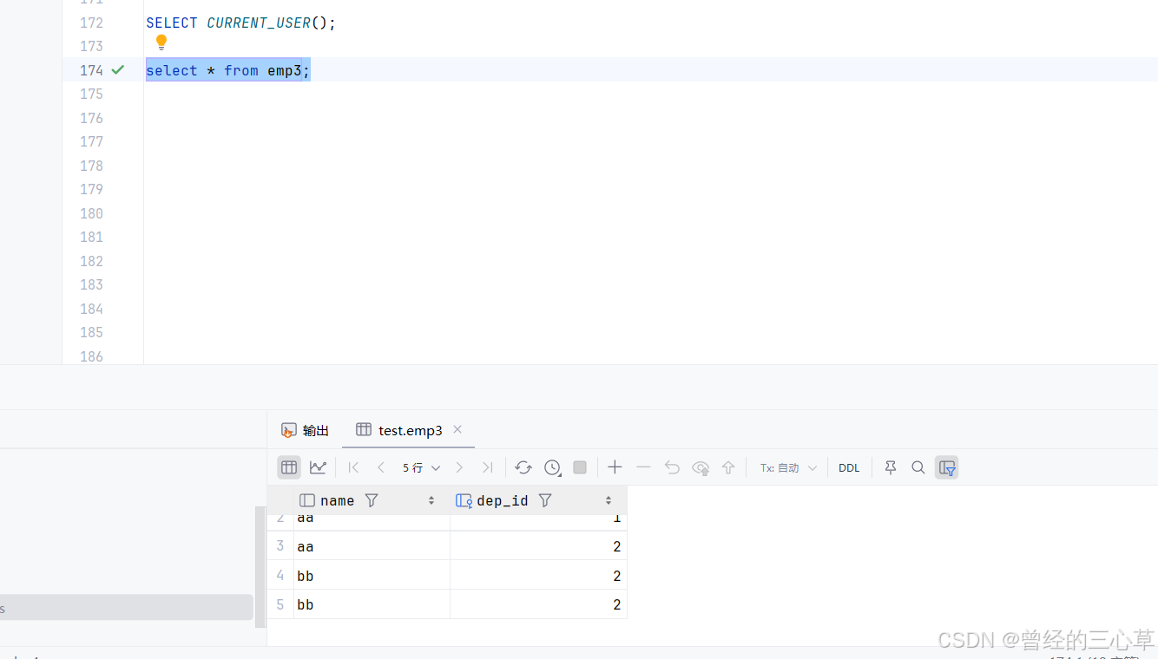The width and height of the screenshot is (1158, 659).
Task: Select dep_id cell in row 3
Action: [538, 546]
